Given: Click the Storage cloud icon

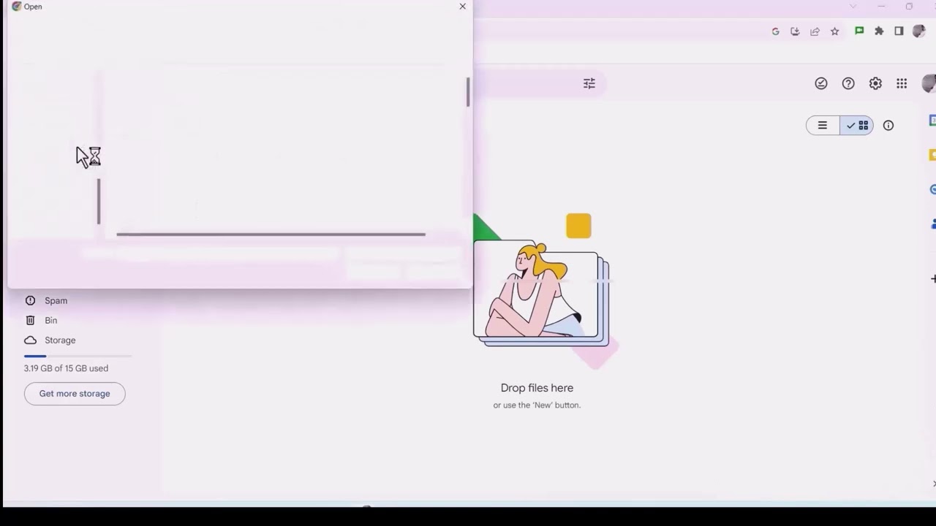Looking at the screenshot, I should 30,340.
